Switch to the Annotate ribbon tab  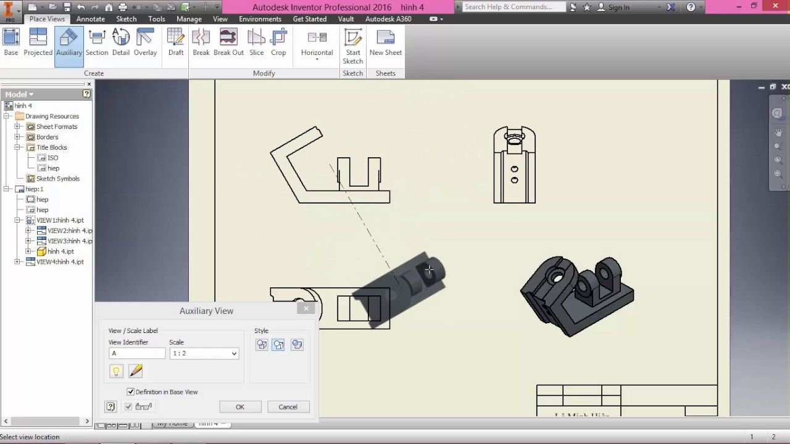click(x=91, y=18)
